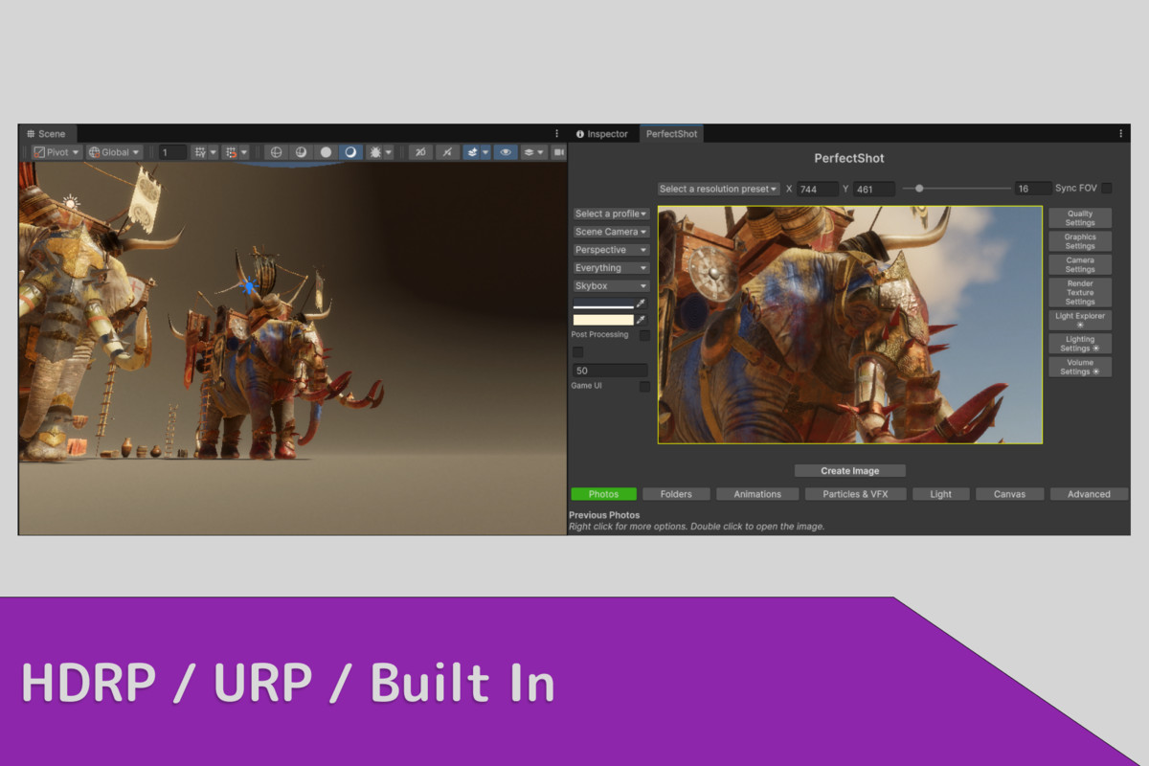Open the Select a resolution preset dropdown

tap(717, 189)
